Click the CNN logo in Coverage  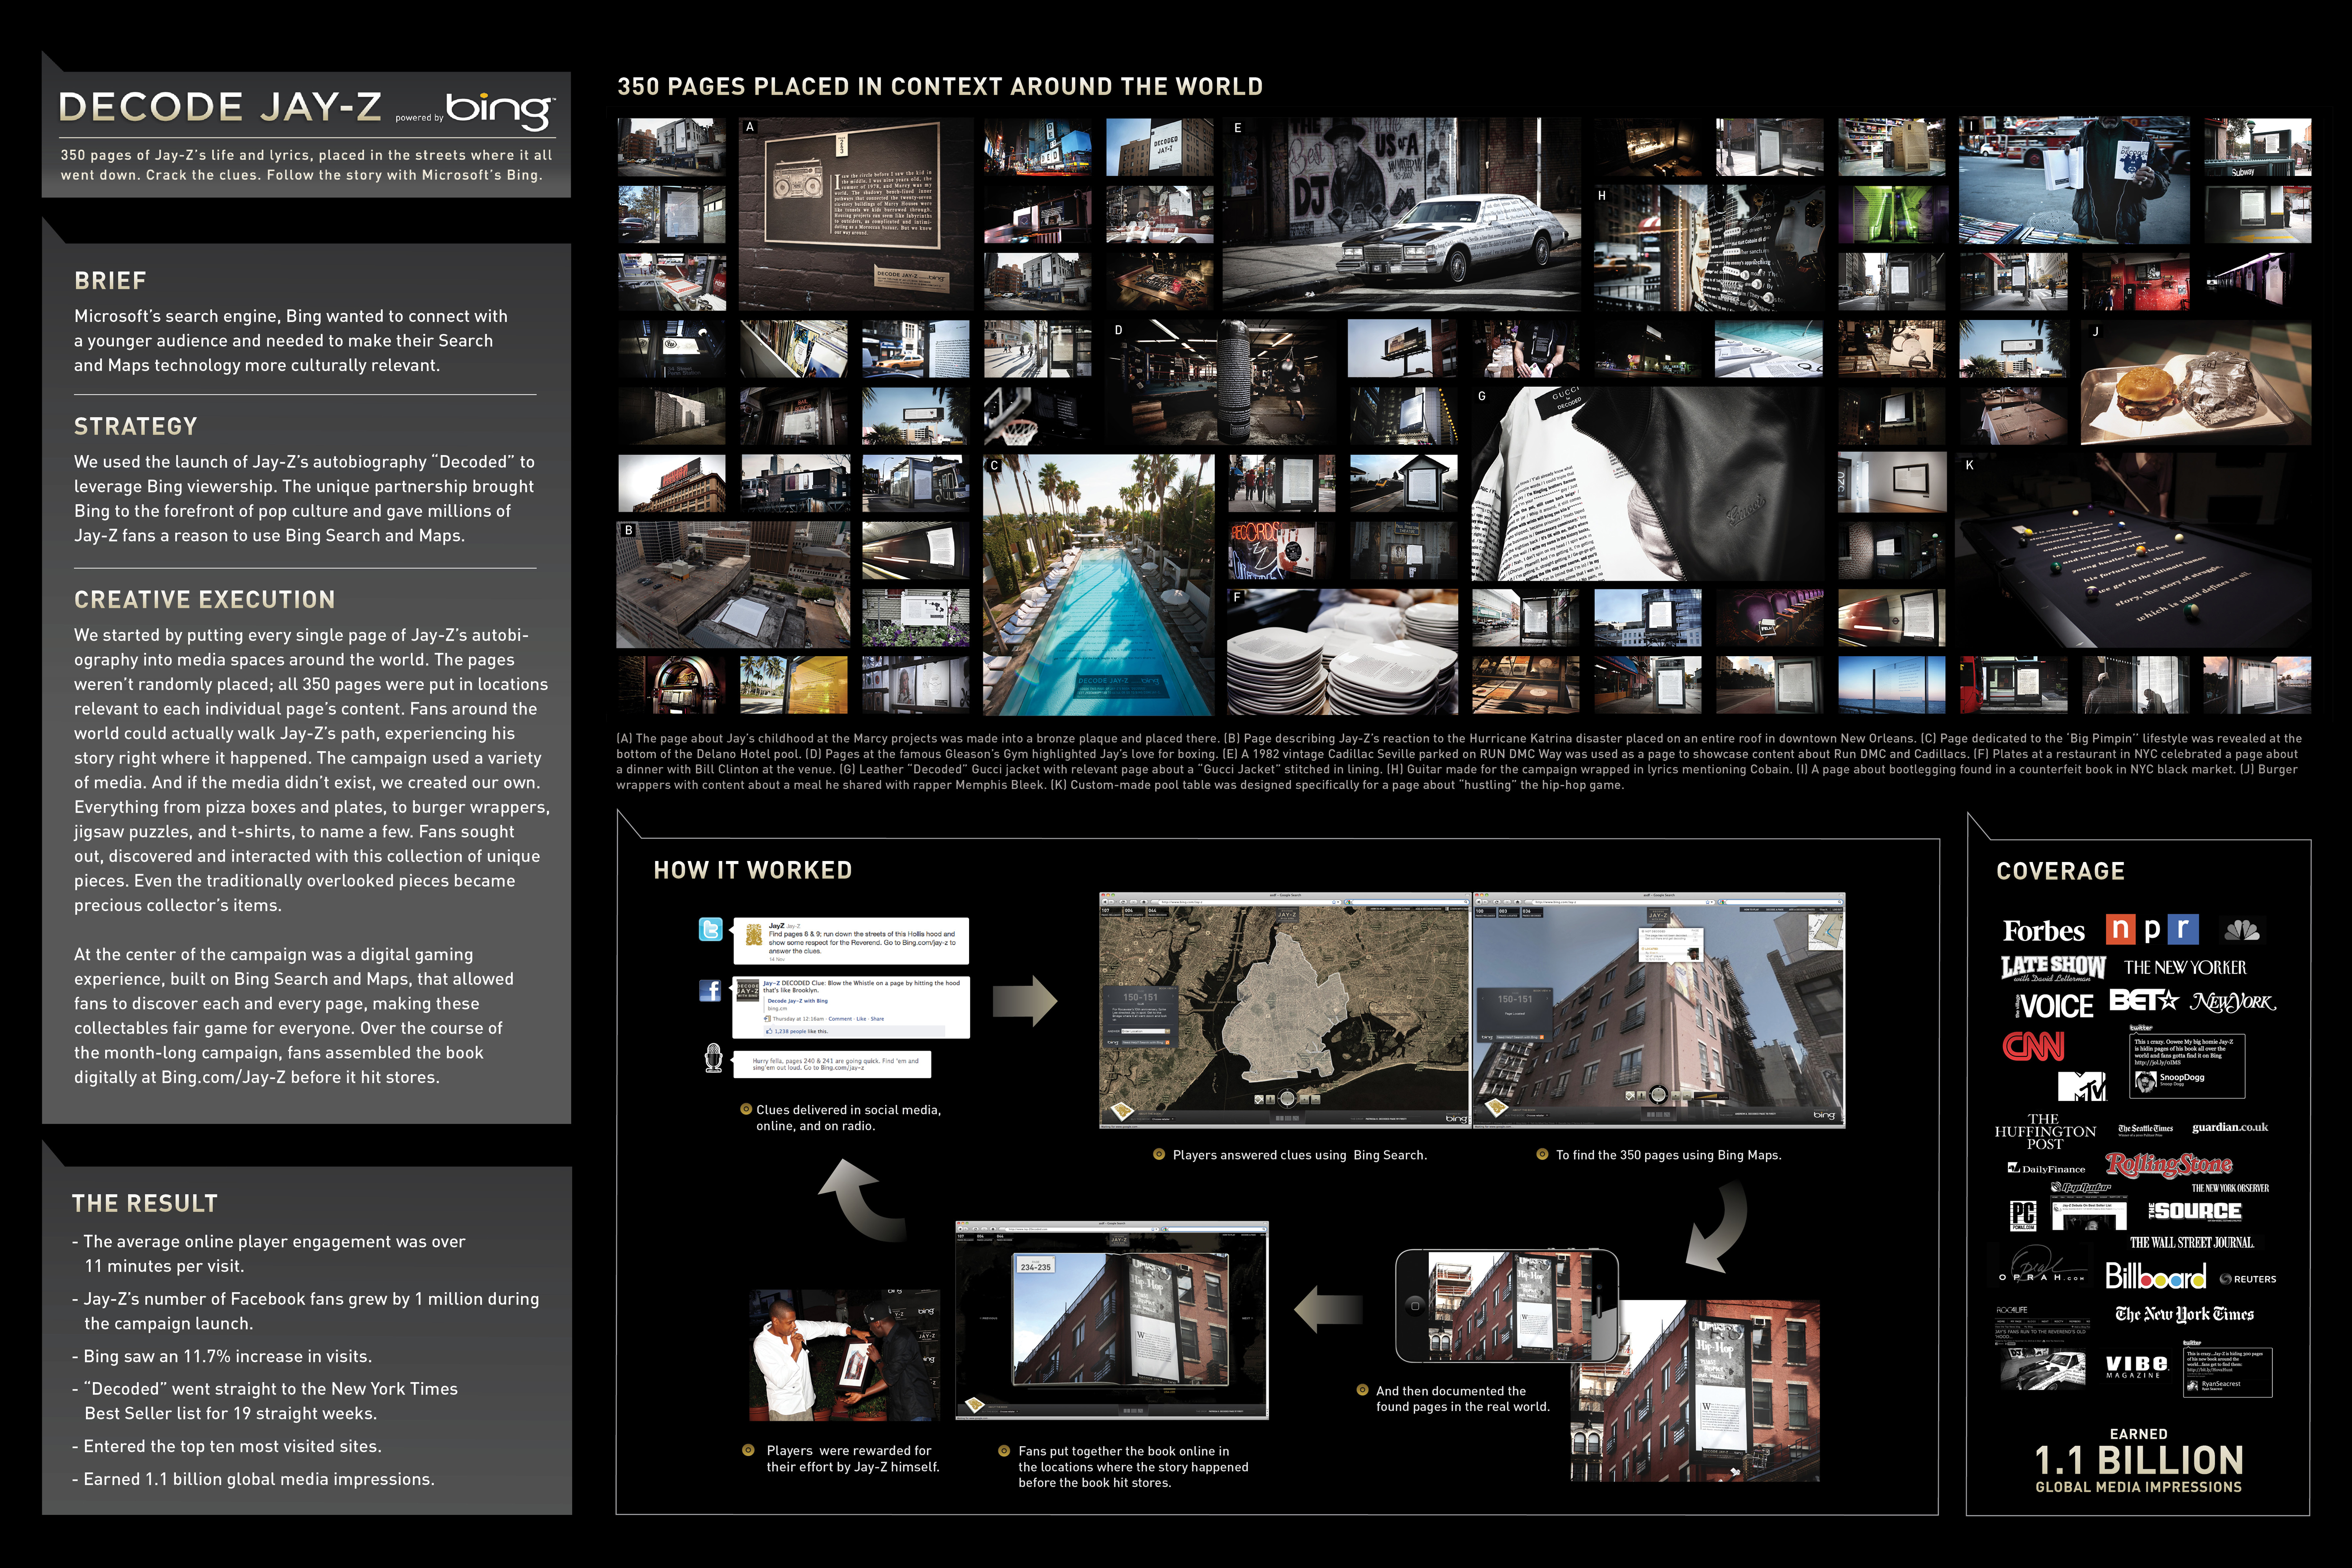coord(2033,1046)
